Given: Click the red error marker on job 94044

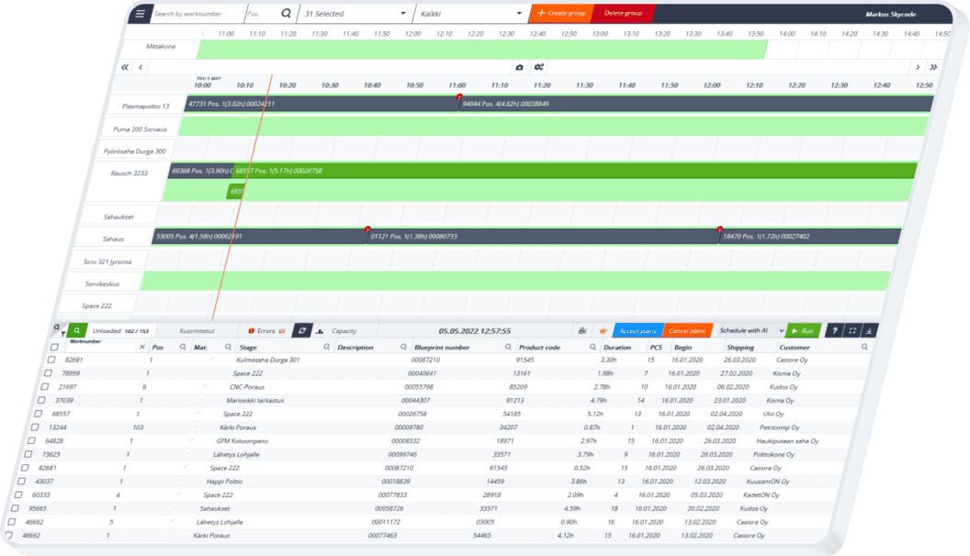Looking at the screenshot, I should click(x=459, y=97).
